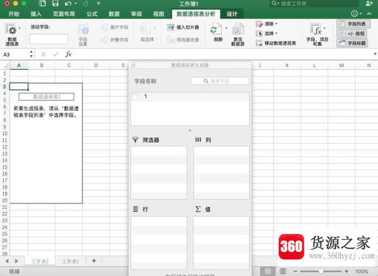The image size is (378, 276).
Task: Click 筛选器连接 icon
Action: coord(171,40)
